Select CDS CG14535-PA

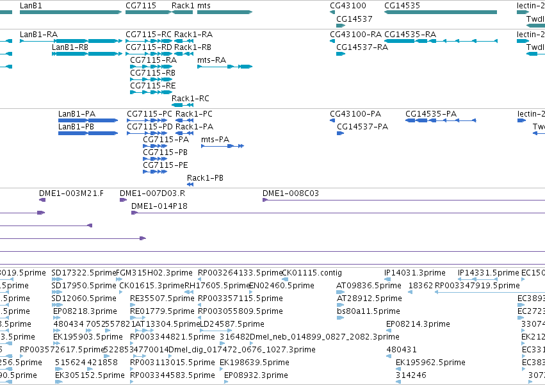click(x=441, y=120)
